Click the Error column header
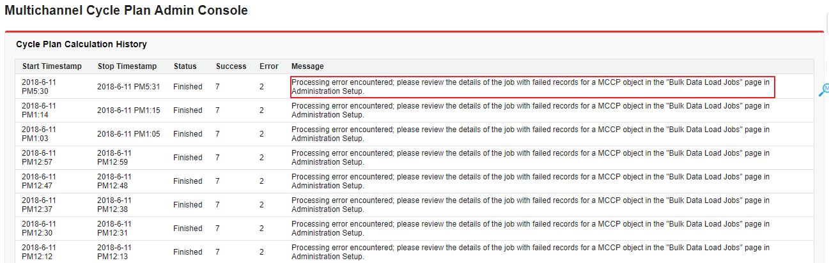This screenshot has width=829, height=263. pos(269,66)
